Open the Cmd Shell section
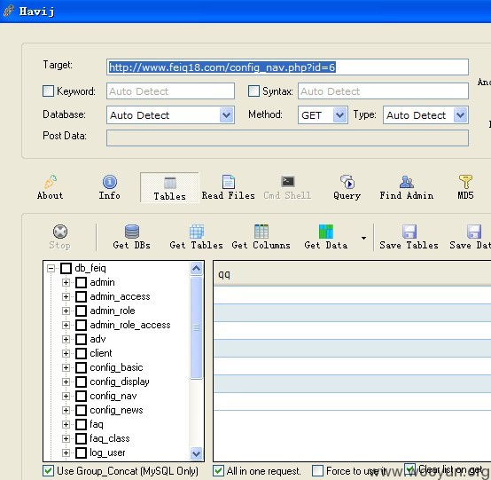Viewport: 491px width, 480px height. (x=287, y=187)
